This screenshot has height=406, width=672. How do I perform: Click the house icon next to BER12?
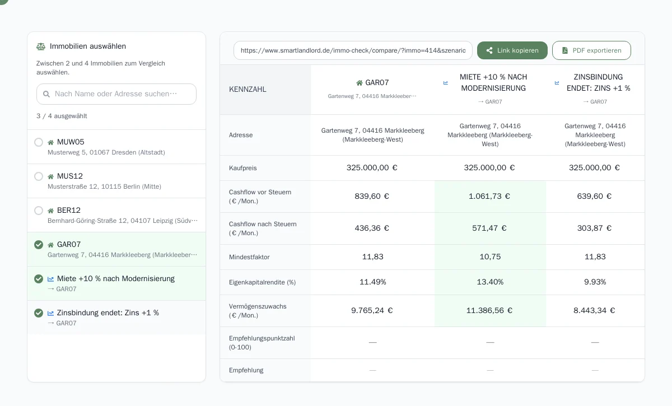point(51,211)
